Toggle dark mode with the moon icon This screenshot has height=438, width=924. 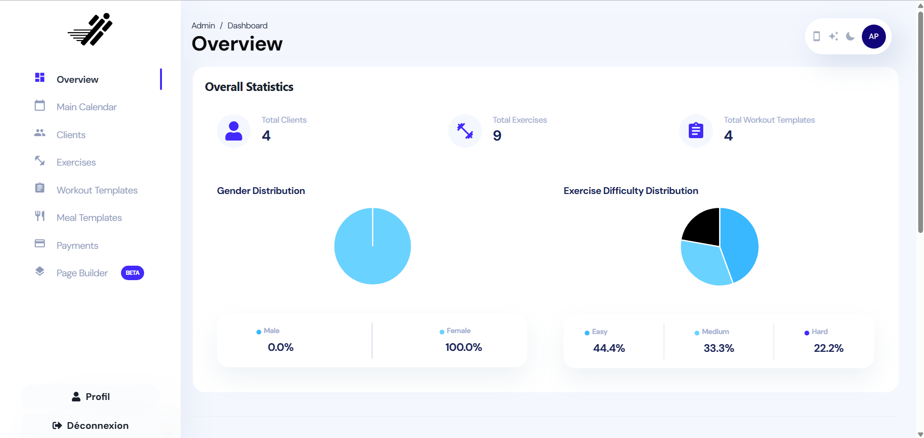(x=850, y=37)
